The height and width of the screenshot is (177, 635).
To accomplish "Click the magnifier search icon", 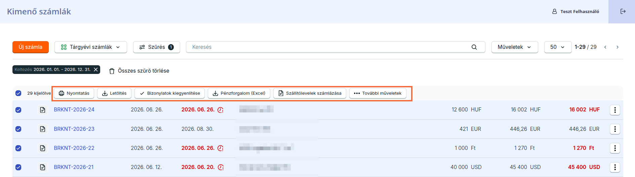I will click(x=474, y=47).
